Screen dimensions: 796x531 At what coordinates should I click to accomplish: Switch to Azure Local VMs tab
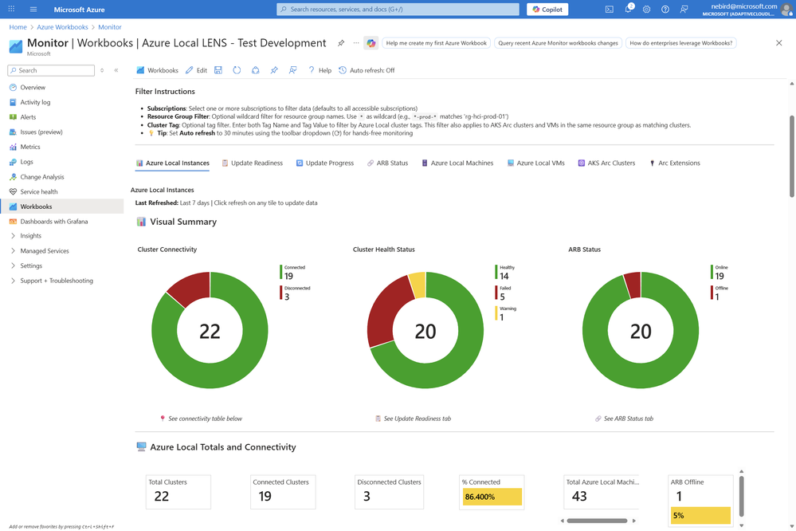point(536,163)
